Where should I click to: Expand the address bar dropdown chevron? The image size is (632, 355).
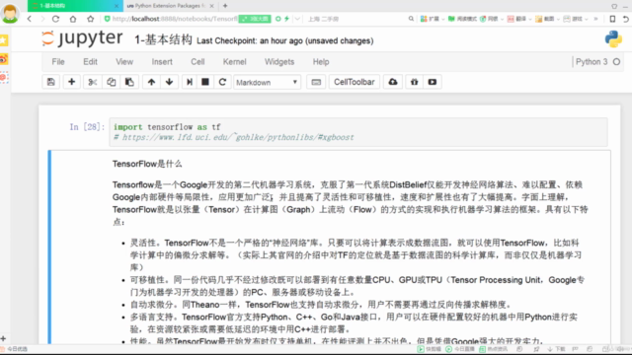click(x=297, y=19)
